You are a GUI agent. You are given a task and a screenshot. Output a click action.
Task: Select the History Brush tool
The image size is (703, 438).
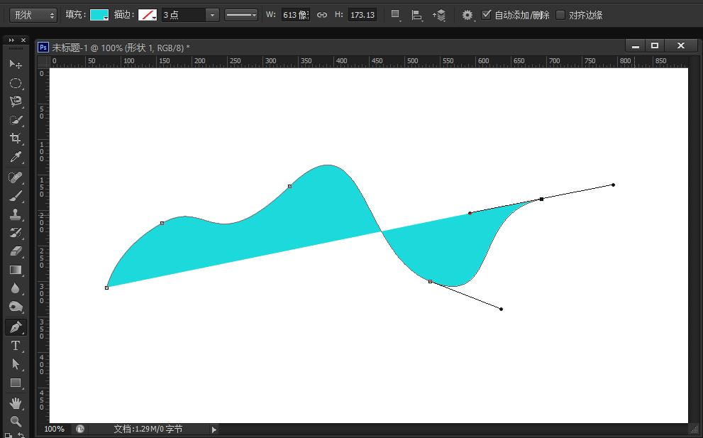pos(15,233)
